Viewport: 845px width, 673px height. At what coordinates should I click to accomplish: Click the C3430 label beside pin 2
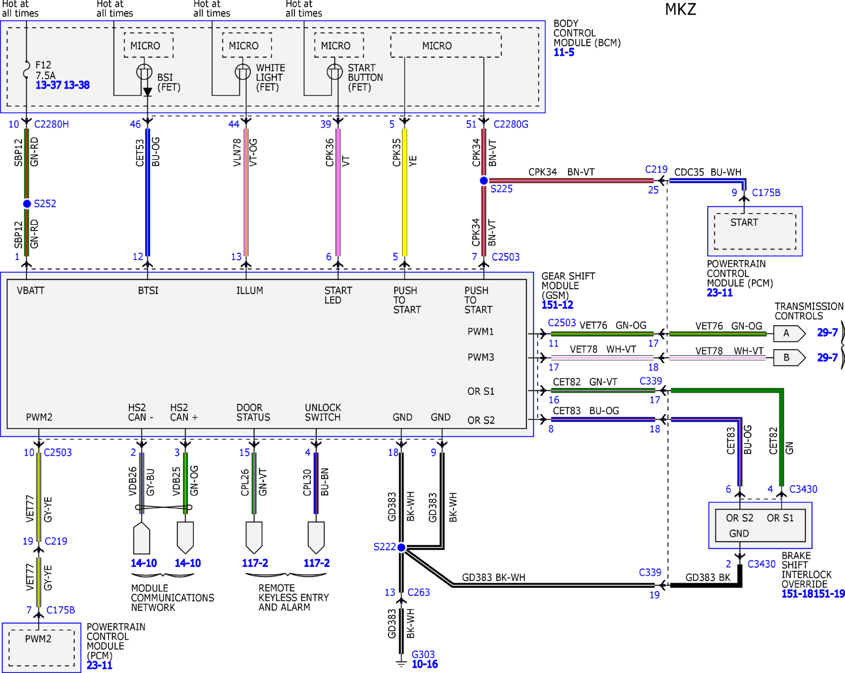tap(762, 564)
